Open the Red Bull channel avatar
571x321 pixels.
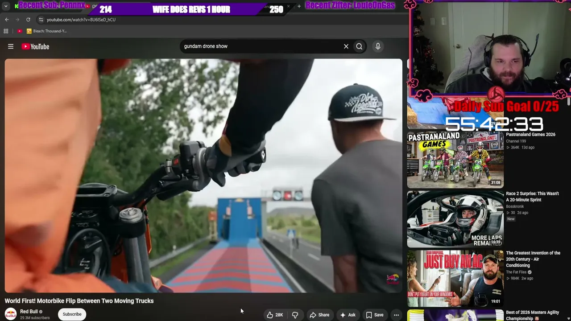pyautogui.click(x=11, y=314)
